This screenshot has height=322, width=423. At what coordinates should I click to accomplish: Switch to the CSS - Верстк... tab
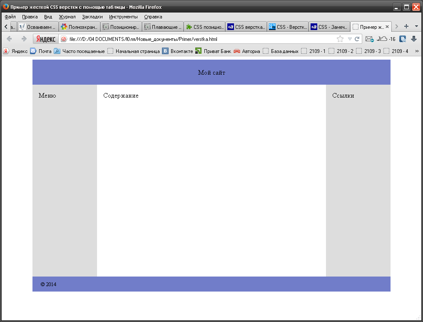point(288,27)
